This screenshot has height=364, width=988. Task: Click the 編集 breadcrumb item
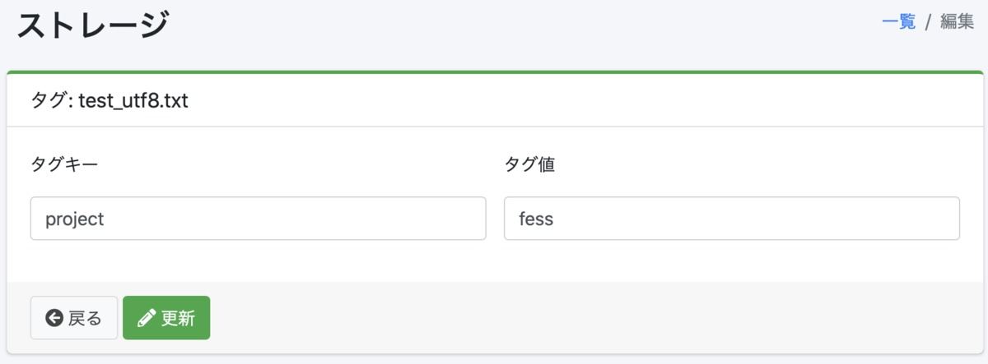[x=957, y=22]
